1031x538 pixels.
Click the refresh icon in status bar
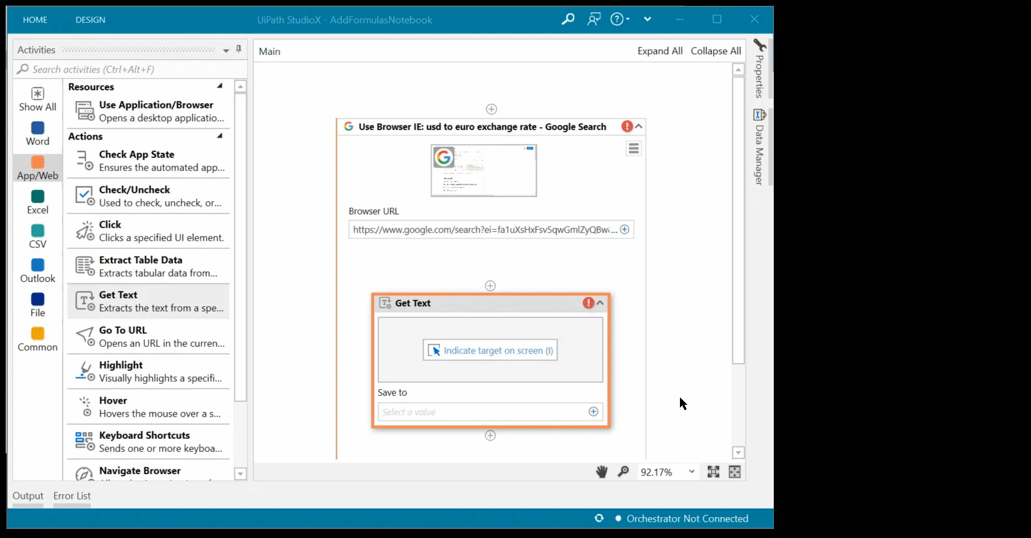tap(599, 518)
